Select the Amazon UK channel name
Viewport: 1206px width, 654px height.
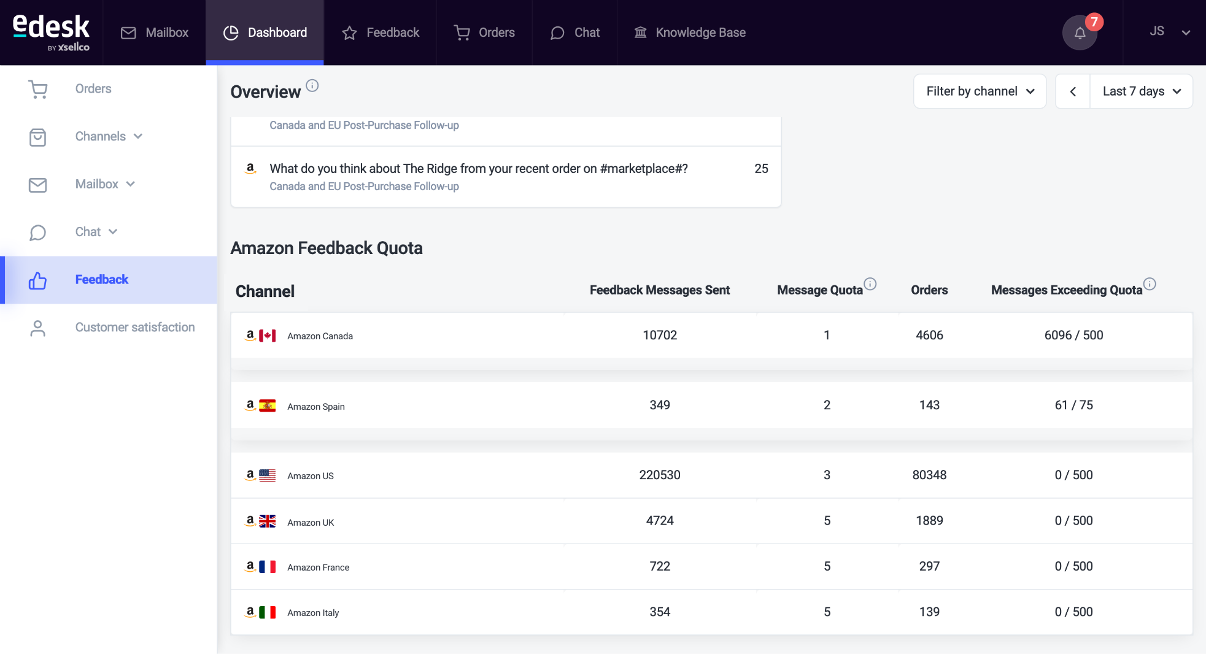(311, 523)
